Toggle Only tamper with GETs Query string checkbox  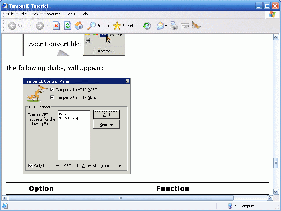tap(30, 166)
